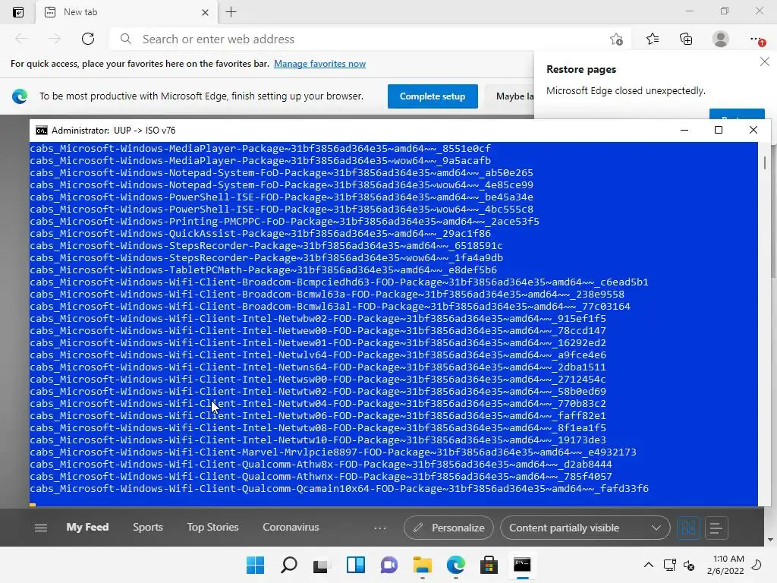Viewport: 777px width, 583px height.
Task: Add this page to favorites star icon
Action: (x=616, y=39)
